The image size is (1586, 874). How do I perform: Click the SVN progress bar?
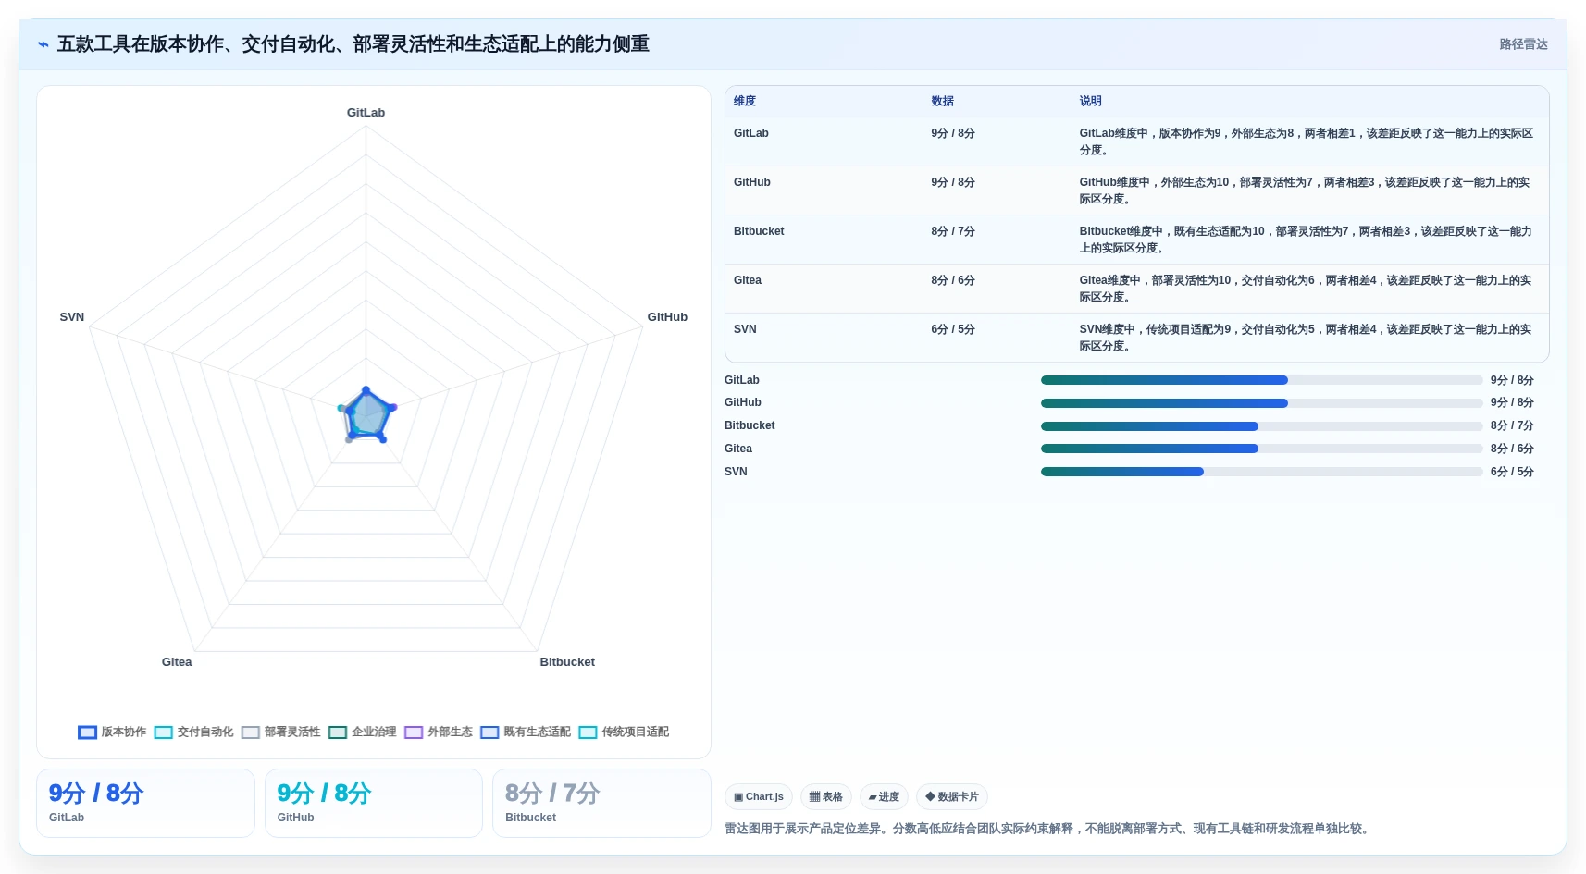(1261, 472)
